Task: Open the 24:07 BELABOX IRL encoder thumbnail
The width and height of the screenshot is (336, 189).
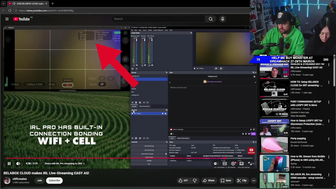Action: tap(274, 181)
